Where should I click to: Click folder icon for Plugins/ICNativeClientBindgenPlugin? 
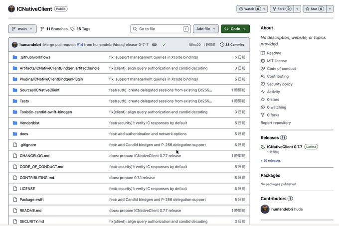[15, 79]
